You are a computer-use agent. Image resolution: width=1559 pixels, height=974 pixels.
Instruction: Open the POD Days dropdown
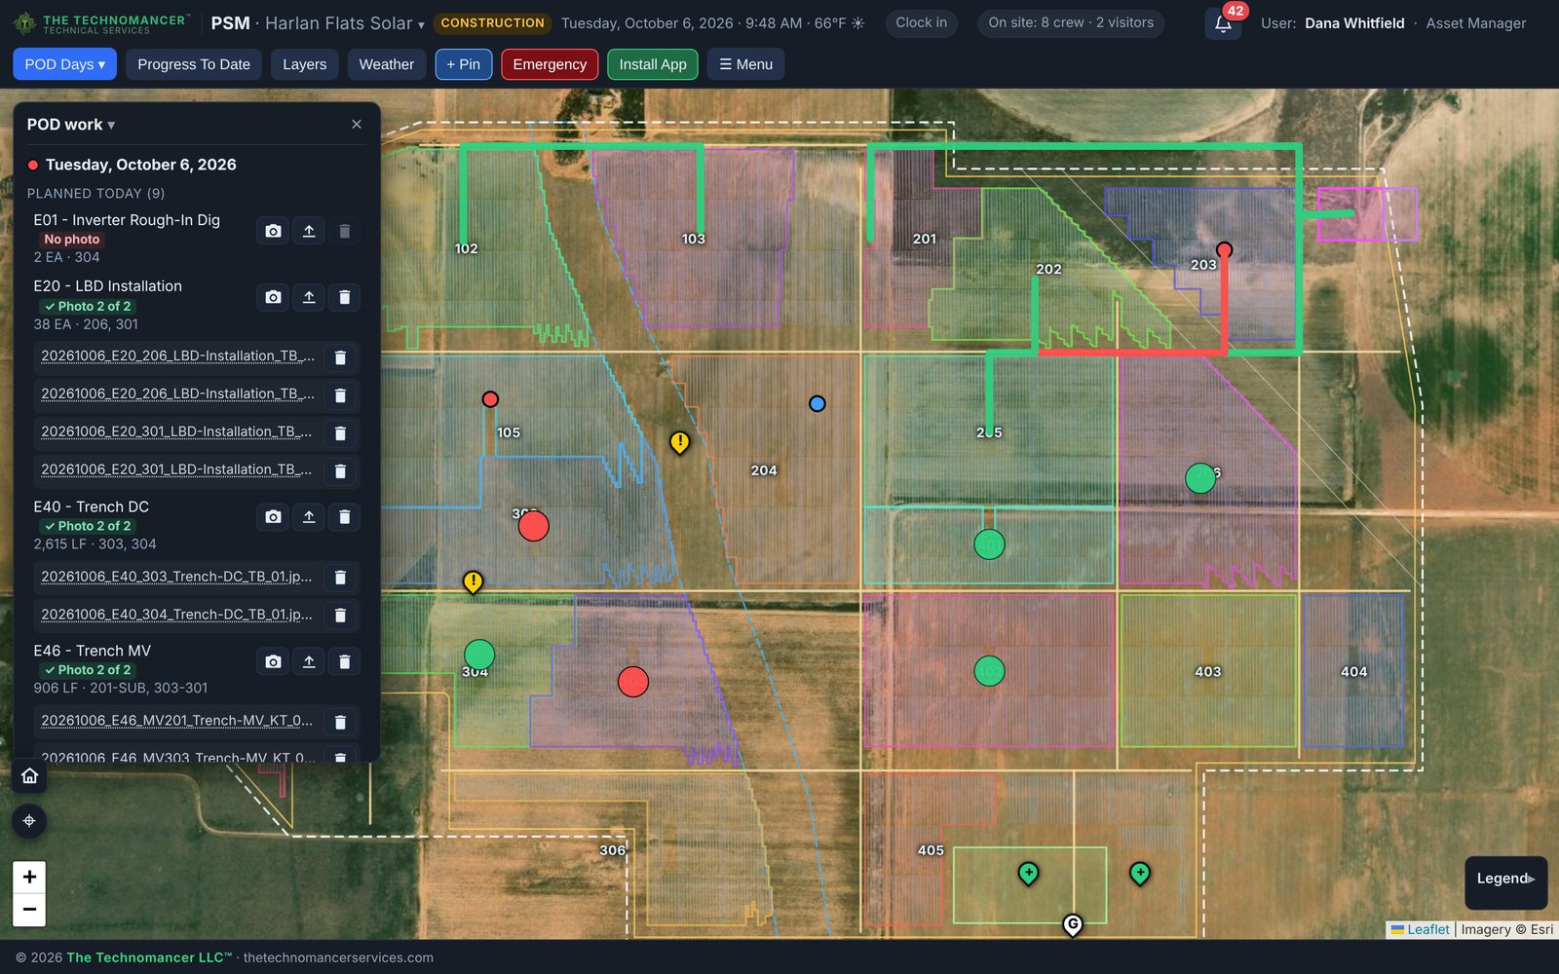(x=64, y=64)
